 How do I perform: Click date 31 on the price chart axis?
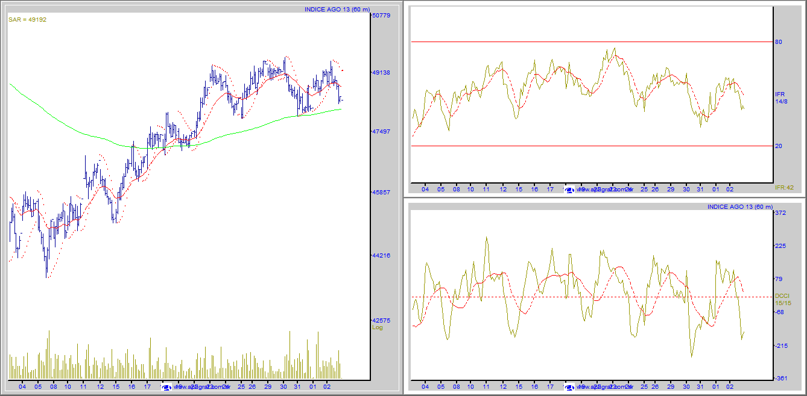click(x=297, y=387)
